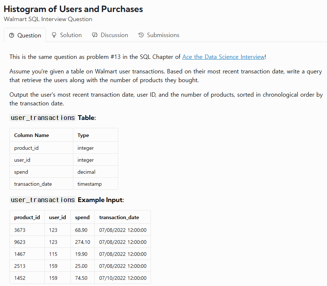Viewport: 327px width, 286px height.
Task: Select the user_transactions code label above schema table
Action: (x=43, y=118)
